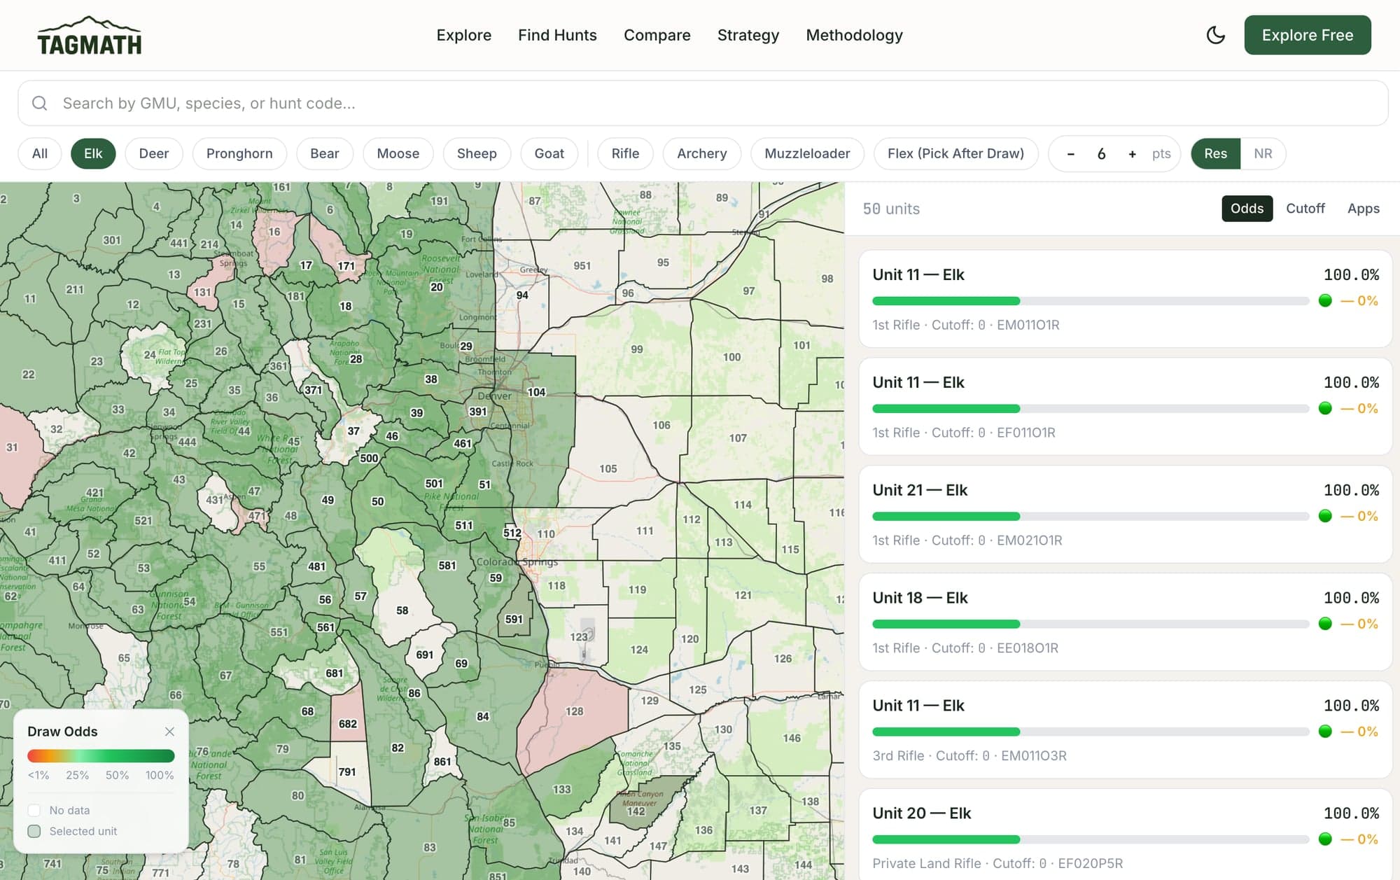Select the Muzzleloader weapon filter
This screenshot has height=880, width=1400.
click(x=807, y=153)
